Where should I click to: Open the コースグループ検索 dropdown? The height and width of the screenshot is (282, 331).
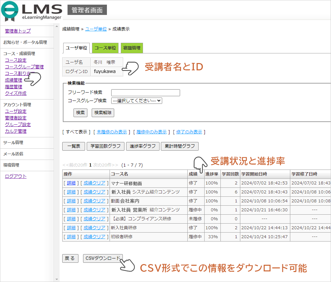tap(136, 101)
